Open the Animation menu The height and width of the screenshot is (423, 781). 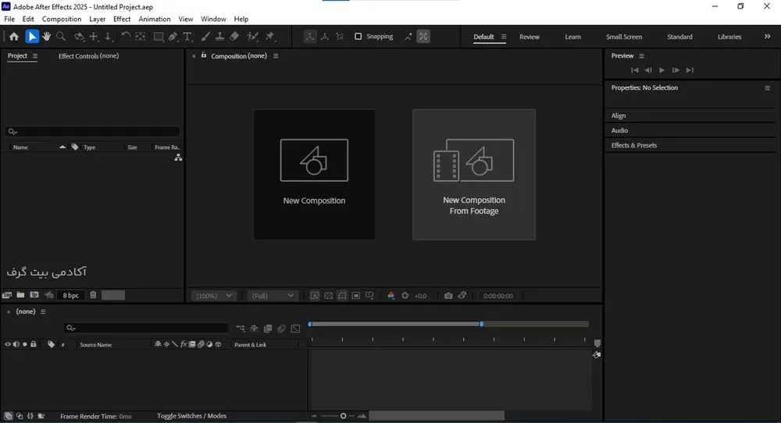155,19
